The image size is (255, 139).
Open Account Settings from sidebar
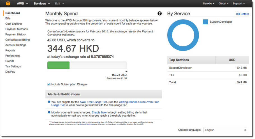16,45
